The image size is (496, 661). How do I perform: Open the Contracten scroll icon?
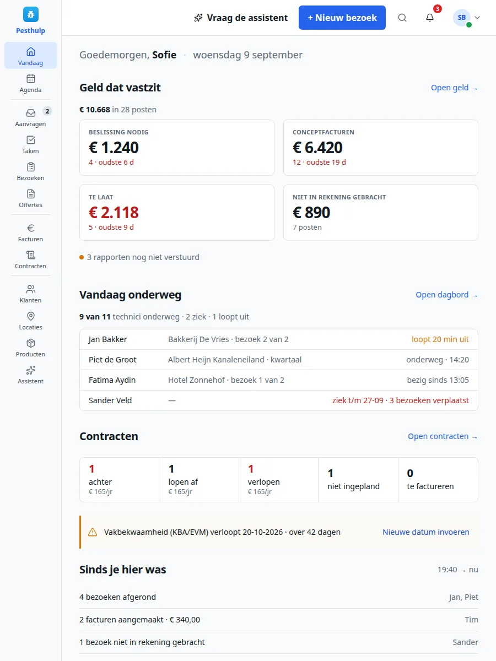(x=31, y=255)
